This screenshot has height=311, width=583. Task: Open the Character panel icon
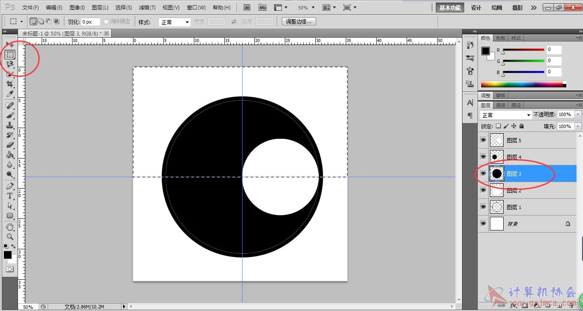pos(470,103)
